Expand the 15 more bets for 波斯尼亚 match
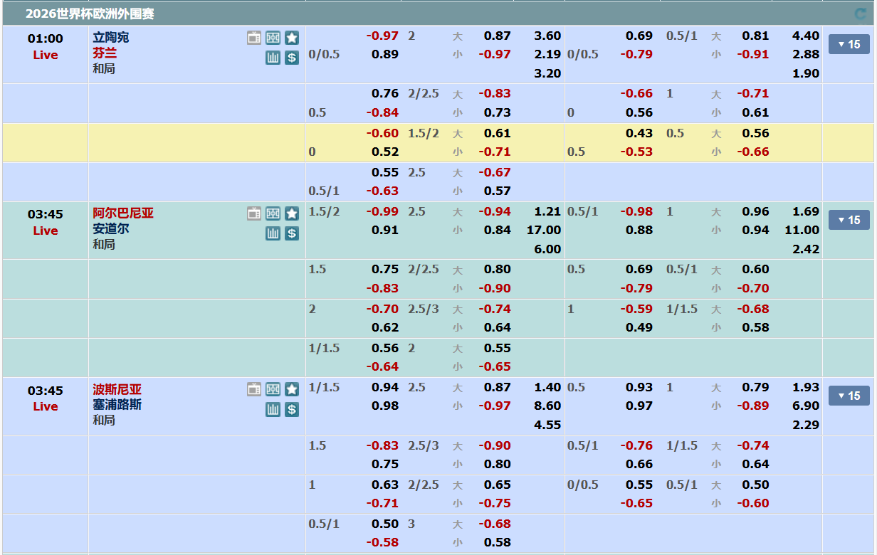 pyautogui.click(x=849, y=396)
